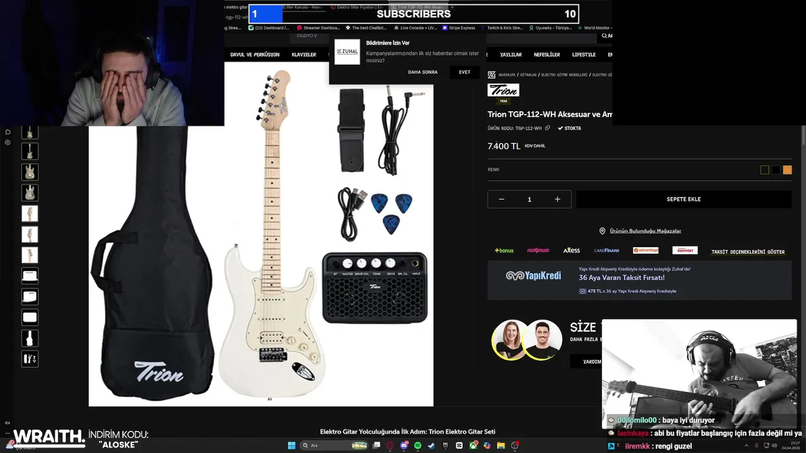Copy product code with the copy icon
The width and height of the screenshot is (806, 453).
point(547,128)
